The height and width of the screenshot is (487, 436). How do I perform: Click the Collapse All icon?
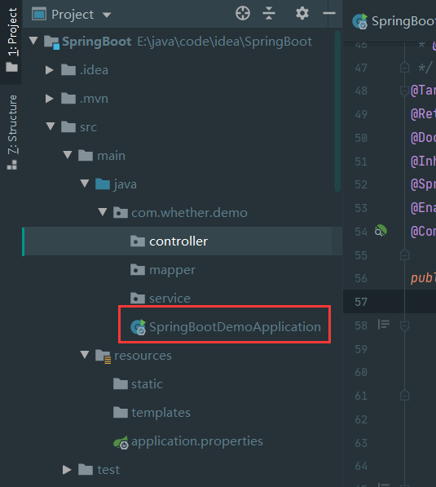[x=269, y=14]
